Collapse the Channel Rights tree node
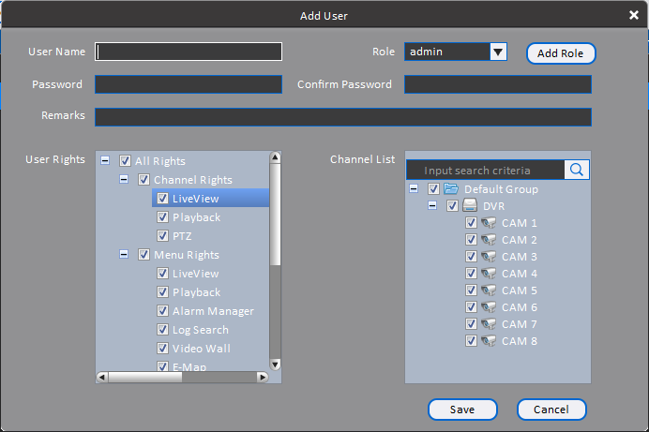This screenshot has height=432, width=649. 124,179
